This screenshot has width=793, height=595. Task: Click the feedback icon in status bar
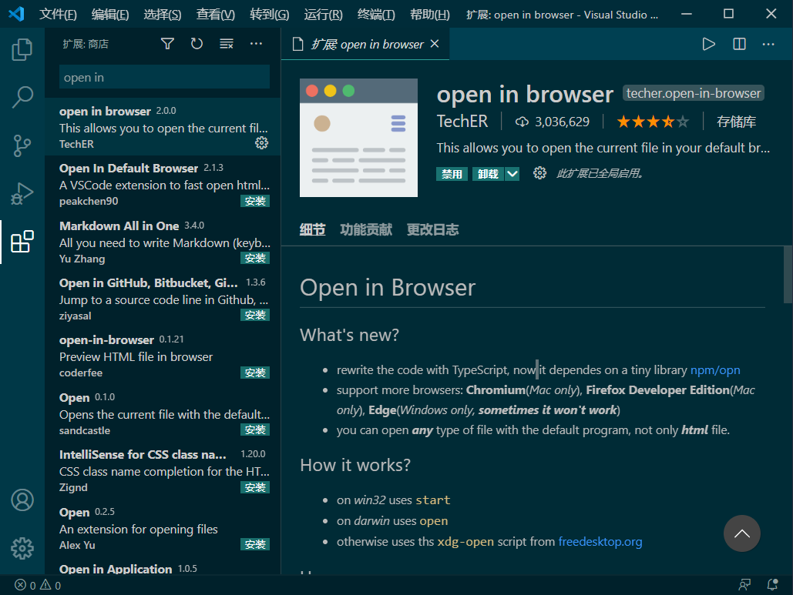pos(744,585)
